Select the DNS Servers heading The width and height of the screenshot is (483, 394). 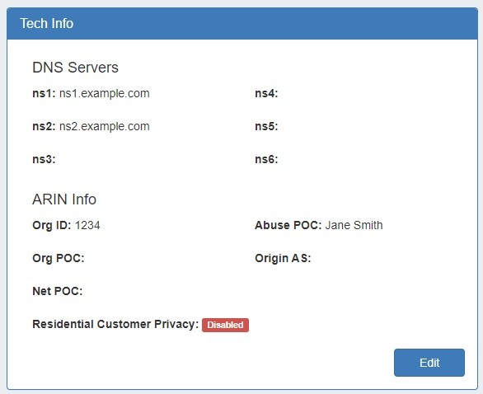click(x=75, y=68)
